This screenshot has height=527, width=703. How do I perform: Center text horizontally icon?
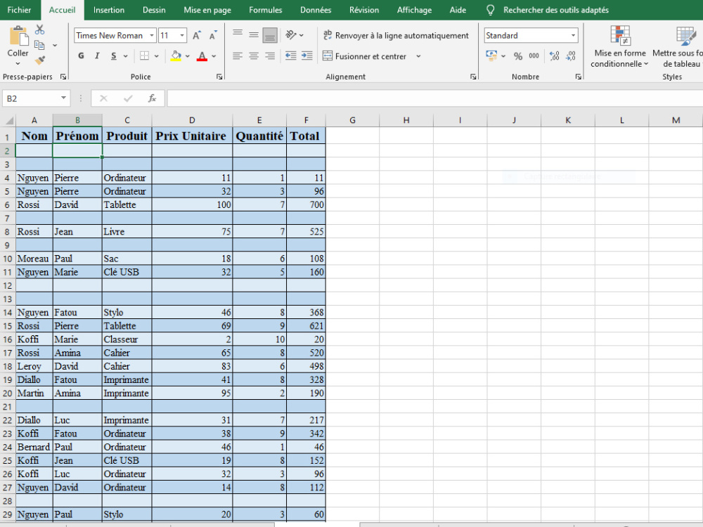point(254,56)
